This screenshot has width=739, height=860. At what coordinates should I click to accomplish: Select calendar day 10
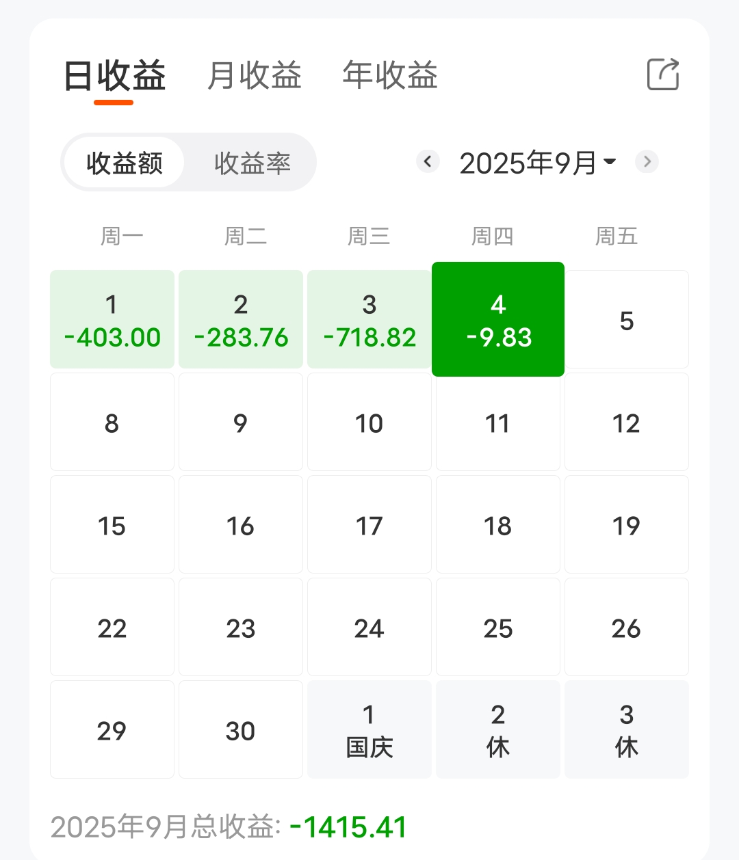(369, 422)
